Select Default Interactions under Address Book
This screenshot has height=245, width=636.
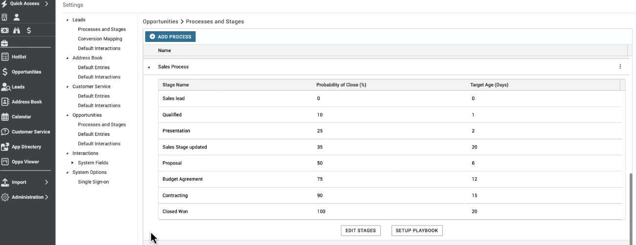[99, 77]
